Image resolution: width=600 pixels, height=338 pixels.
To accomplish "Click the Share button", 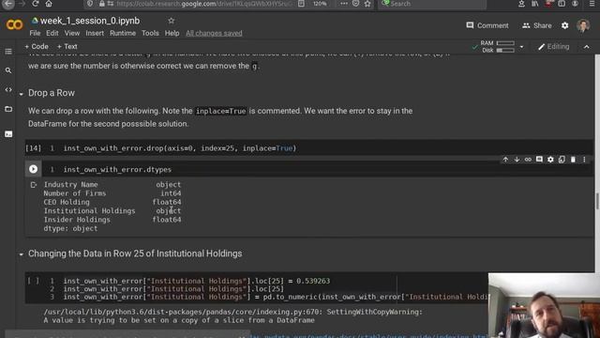I will pos(537,25).
